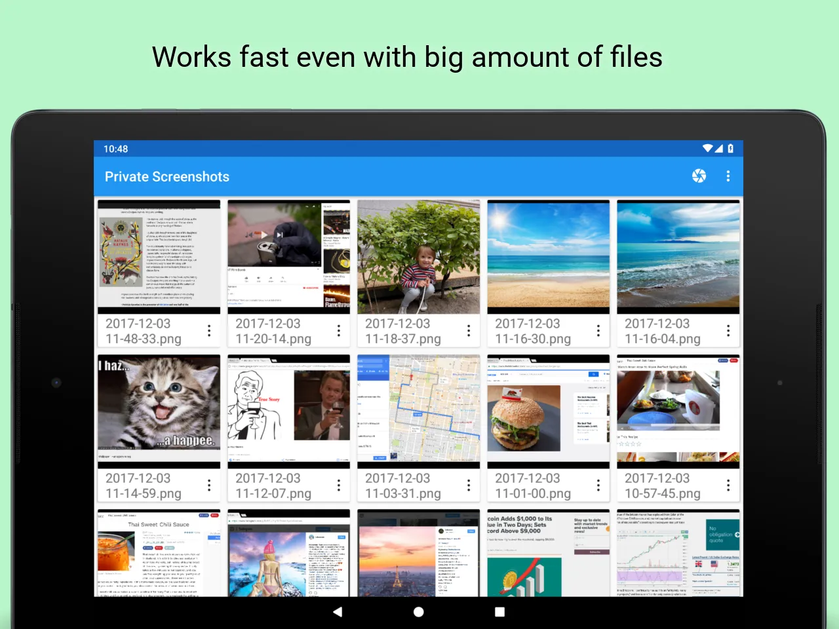Open the options menu for 11-01-00.png
839x629 pixels.
pos(598,485)
